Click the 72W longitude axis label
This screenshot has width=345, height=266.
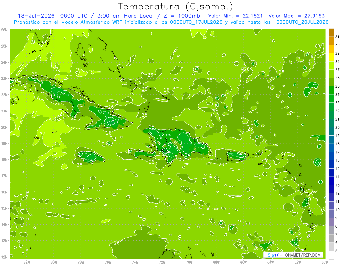pos(162,262)
